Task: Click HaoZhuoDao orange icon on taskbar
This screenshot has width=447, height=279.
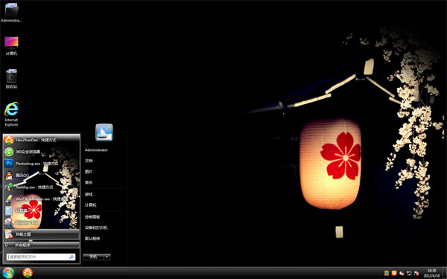Action: pyautogui.click(x=28, y=273)
